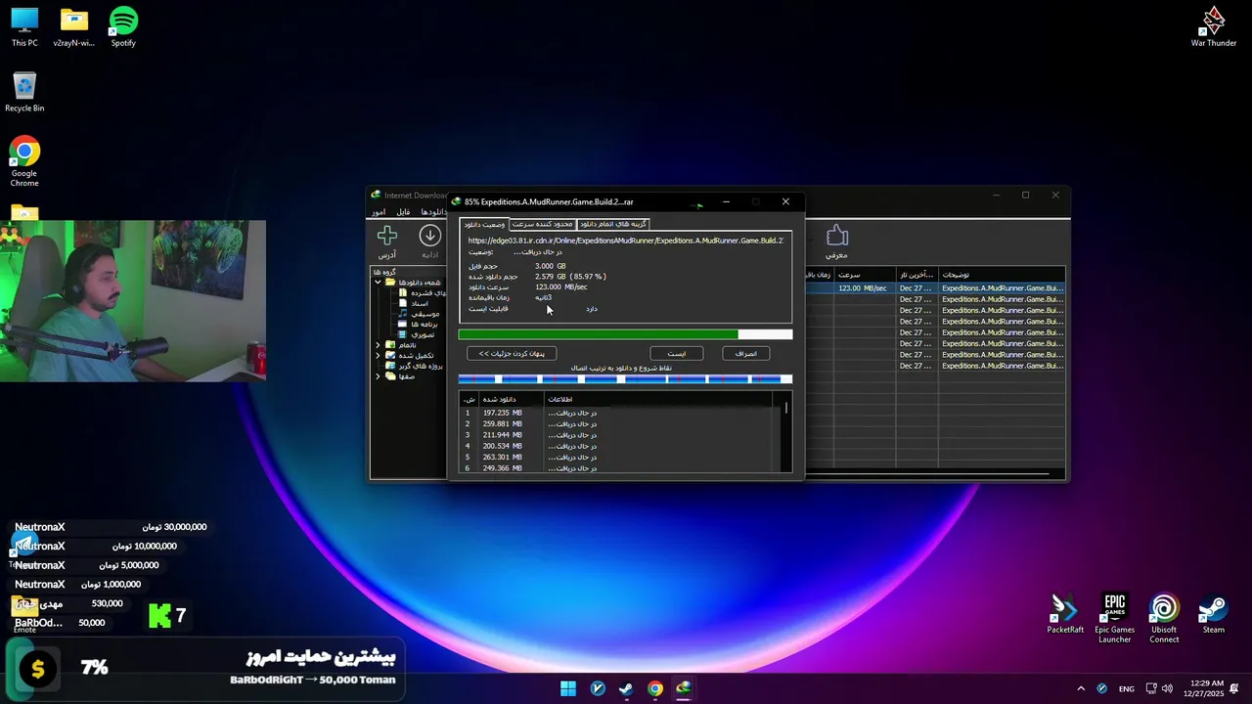
Task: Click the توضیحات column header in IDM list
Action: [1002, 275]
